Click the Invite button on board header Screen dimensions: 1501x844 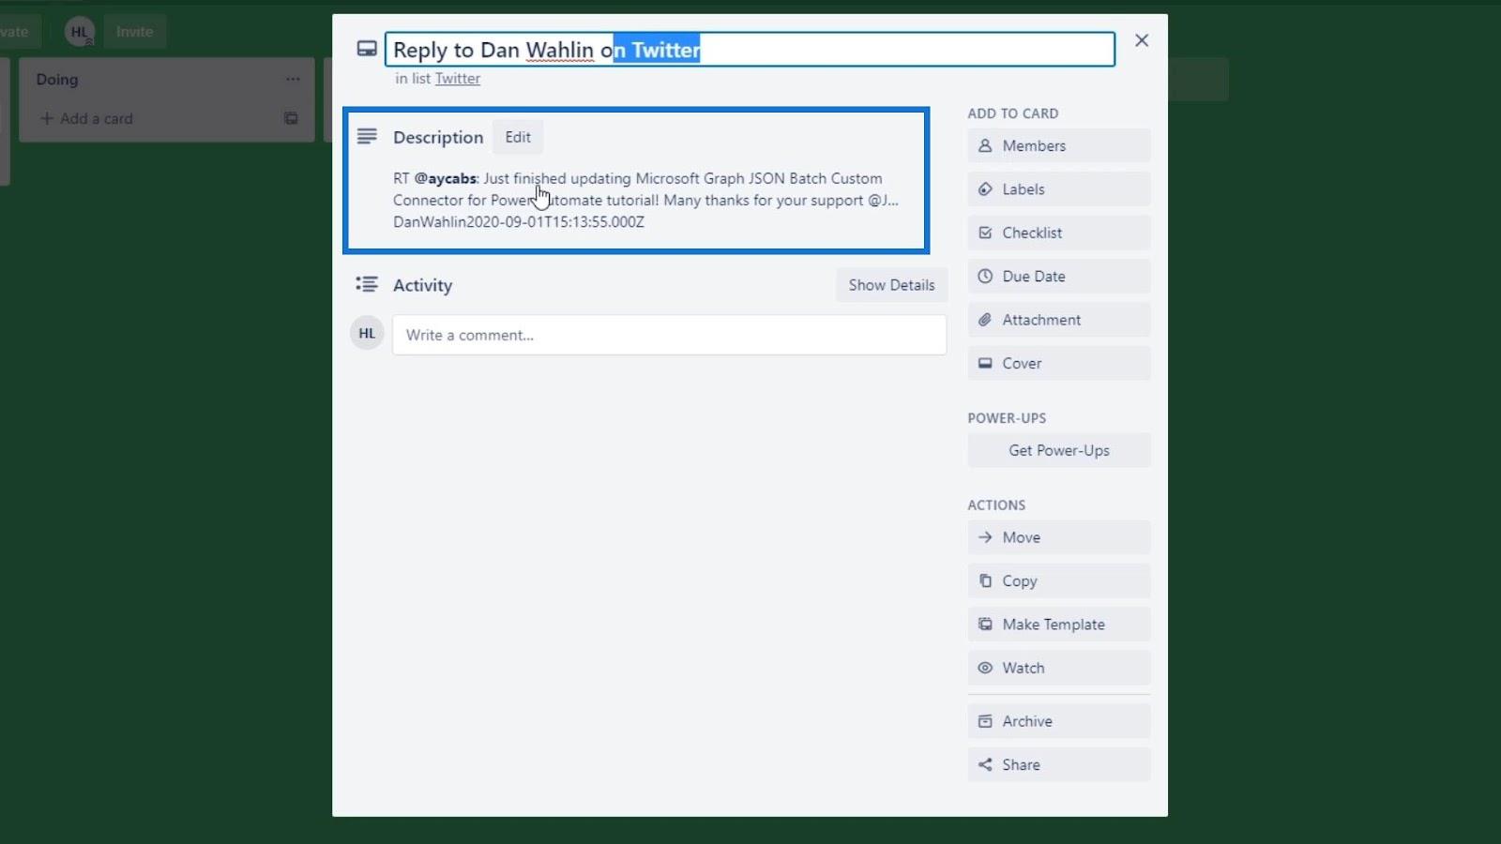134,32
